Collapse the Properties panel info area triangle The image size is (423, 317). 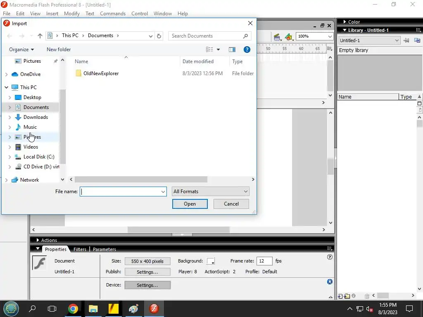(x=330, y=297)
